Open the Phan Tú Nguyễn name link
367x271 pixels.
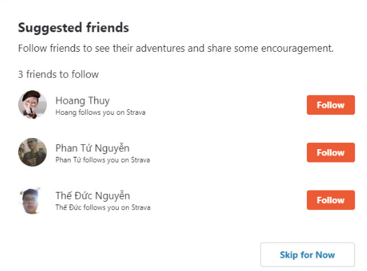tap(92, 148)
